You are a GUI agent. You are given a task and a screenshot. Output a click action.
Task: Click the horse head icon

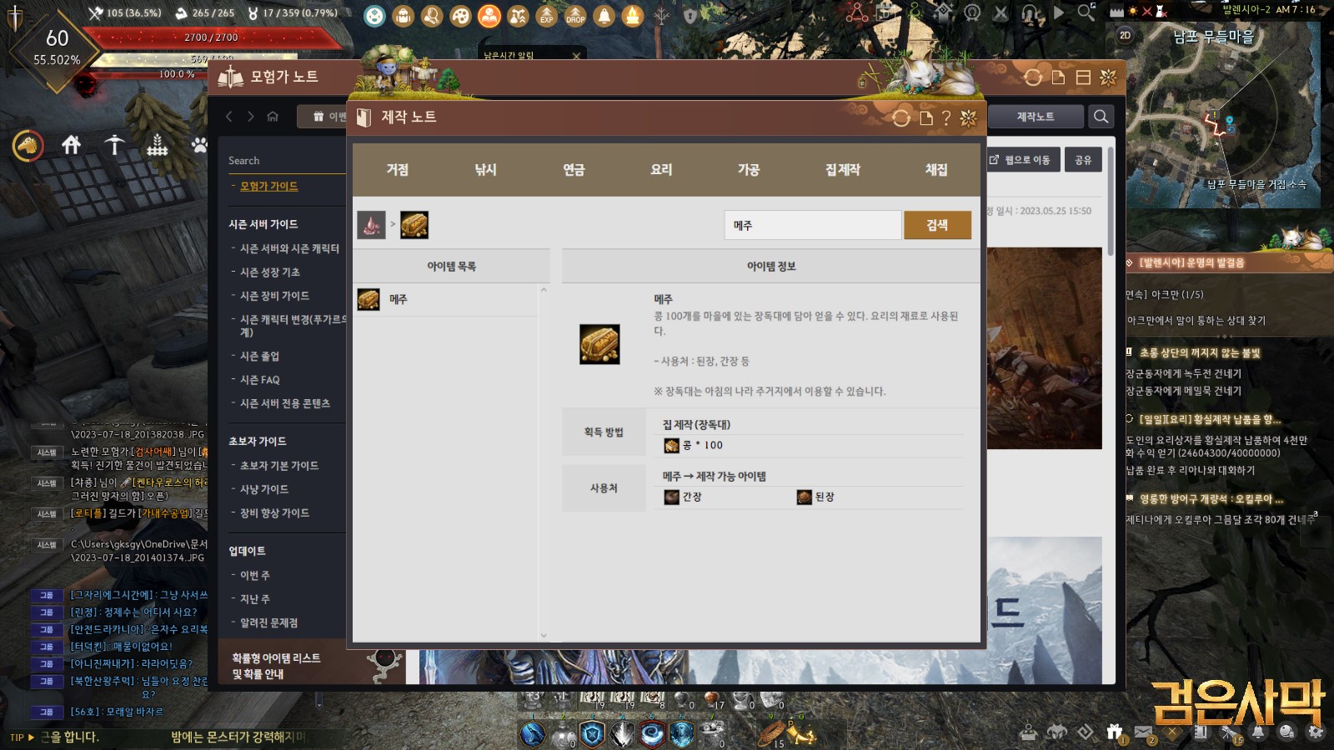point(28,146)
